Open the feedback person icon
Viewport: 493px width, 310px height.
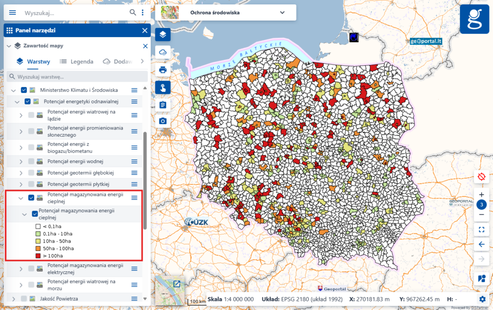[481, 278]
